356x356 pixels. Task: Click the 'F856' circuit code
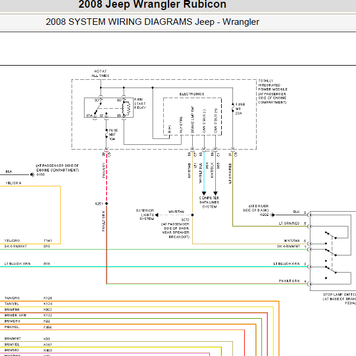click(48, 328)
